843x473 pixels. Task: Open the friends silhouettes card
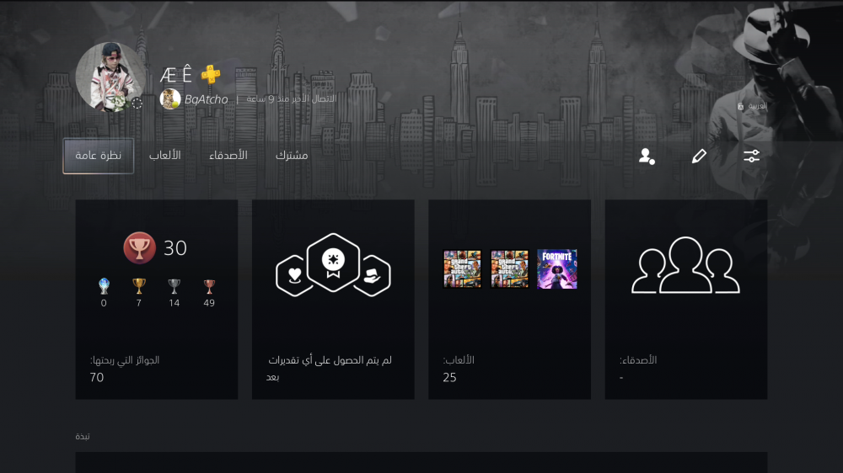point(686,299)
